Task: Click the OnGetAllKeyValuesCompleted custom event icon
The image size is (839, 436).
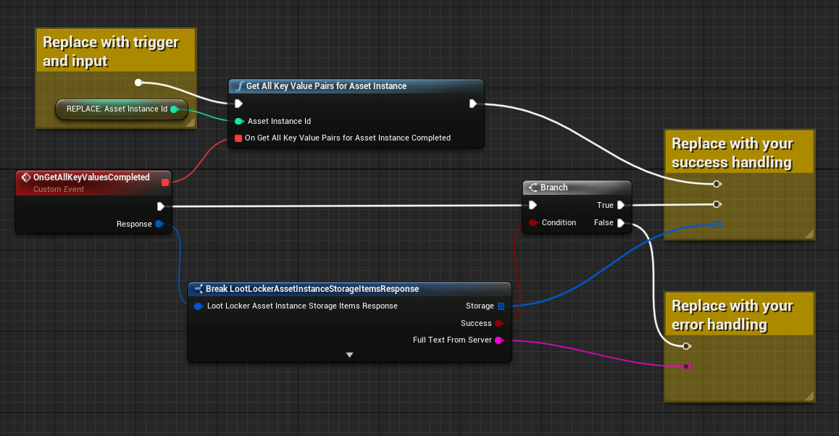Action: click(x=25, y=177)
